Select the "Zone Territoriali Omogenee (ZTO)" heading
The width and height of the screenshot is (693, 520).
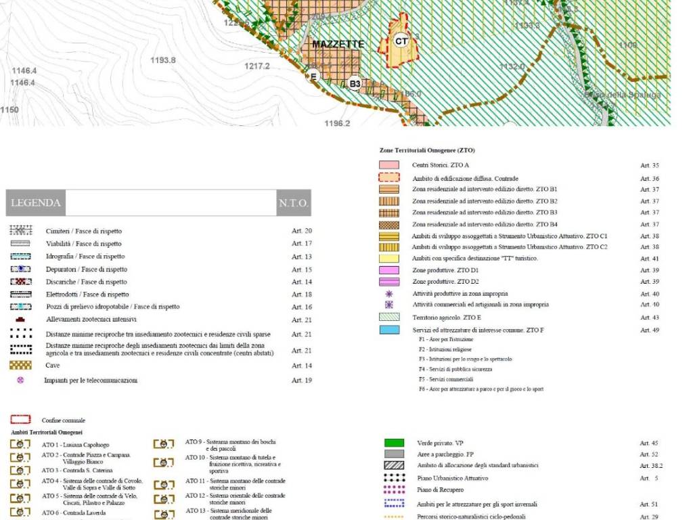(427, 150)
